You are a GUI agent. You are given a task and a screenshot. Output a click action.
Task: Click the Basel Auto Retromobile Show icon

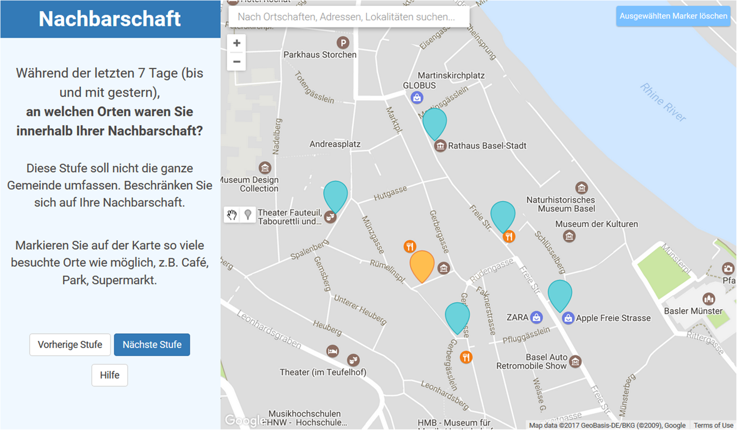point(575,361)
